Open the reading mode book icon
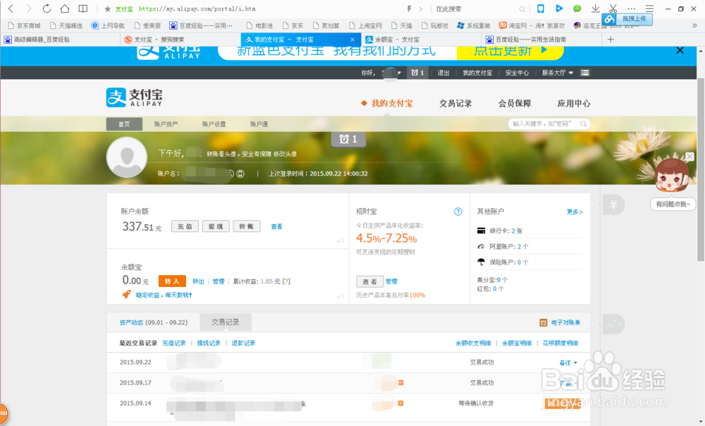This screenshot has width=705, height=426. tap(83, 8)
